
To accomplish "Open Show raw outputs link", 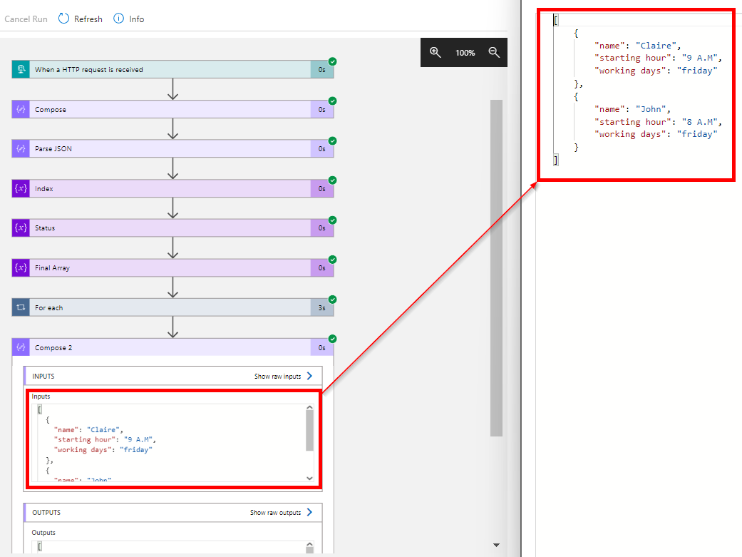I will pos(275,513).
